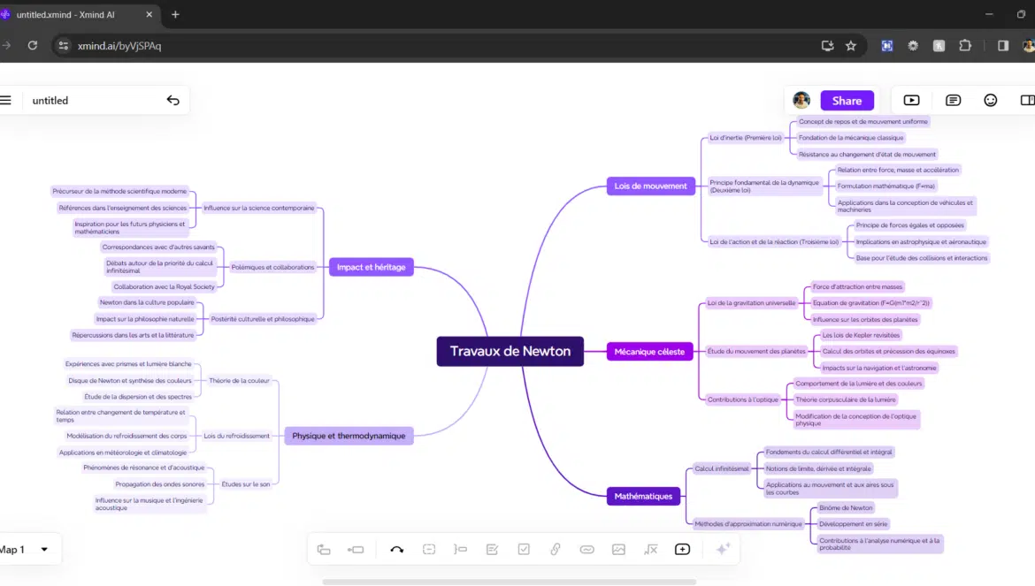
Task: Insert an equation with the formula icon
Action: (651, 549)
